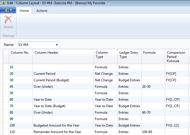190x135 pixels.
Task: Click row selector for column 10
Action: pyautogui.click(x=6, y=67)
